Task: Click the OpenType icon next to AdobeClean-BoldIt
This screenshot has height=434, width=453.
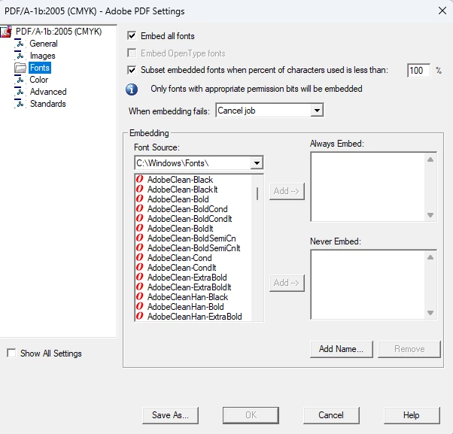Action: tap(139, 228)
